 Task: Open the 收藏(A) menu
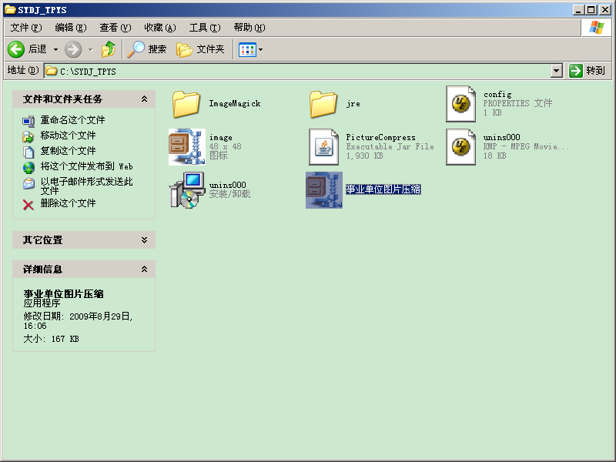click(160, 28)
